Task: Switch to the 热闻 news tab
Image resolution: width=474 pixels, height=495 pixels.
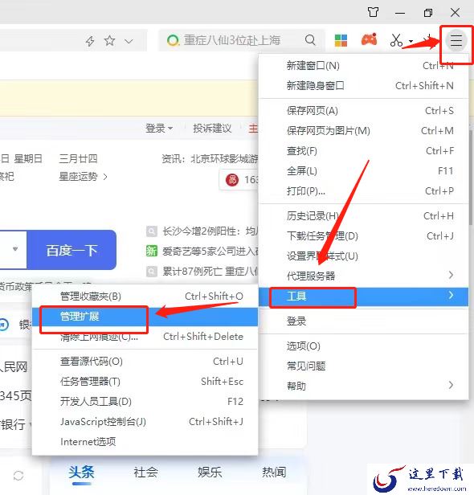Action: point(274,472)
